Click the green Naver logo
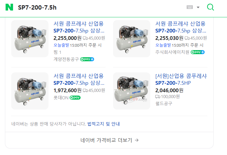 point(9,7)
